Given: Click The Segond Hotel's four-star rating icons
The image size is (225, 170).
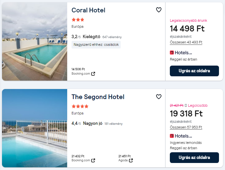Looking at the screenshot, I should point(80,106).
